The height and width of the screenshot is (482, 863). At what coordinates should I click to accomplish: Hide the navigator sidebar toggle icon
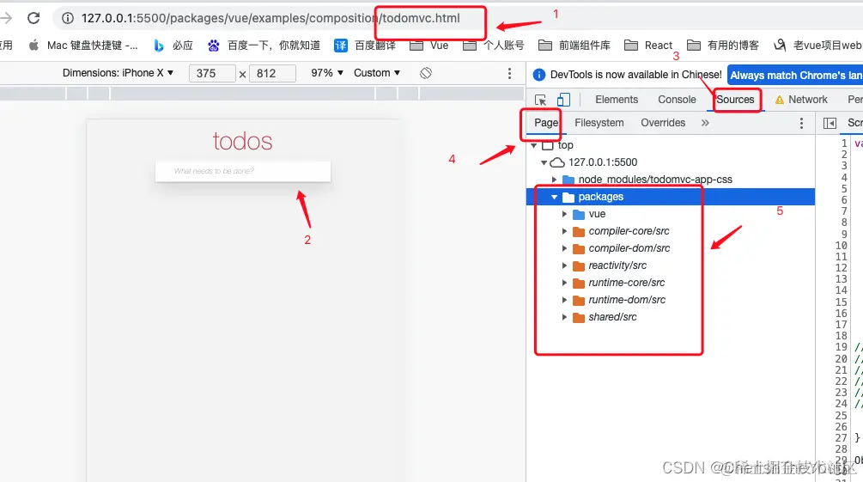(830, 123)
